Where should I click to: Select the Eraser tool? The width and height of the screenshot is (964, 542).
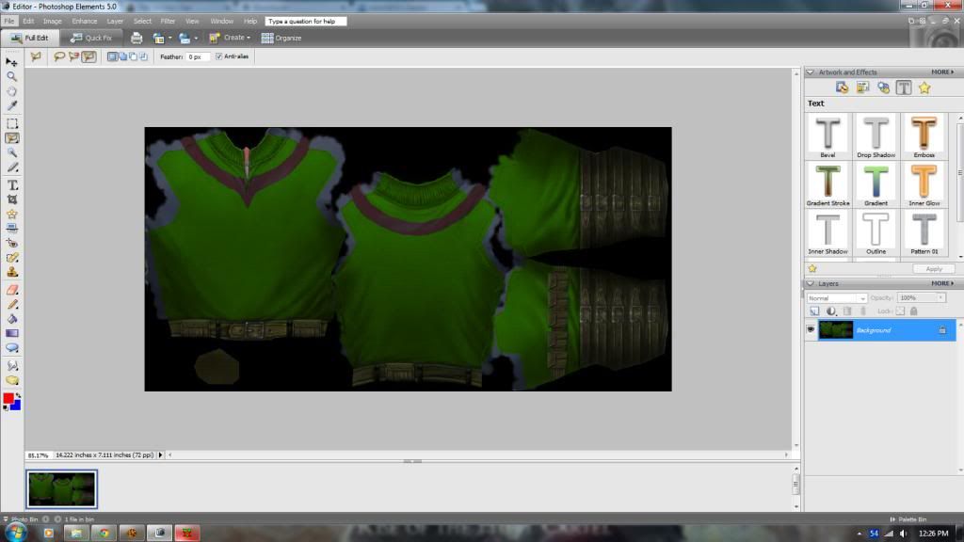click(x=11, y=290)
